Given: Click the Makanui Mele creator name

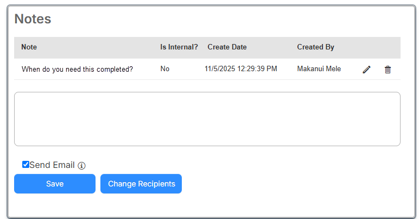Looking at the screenshot, I should tap(319, 69).
